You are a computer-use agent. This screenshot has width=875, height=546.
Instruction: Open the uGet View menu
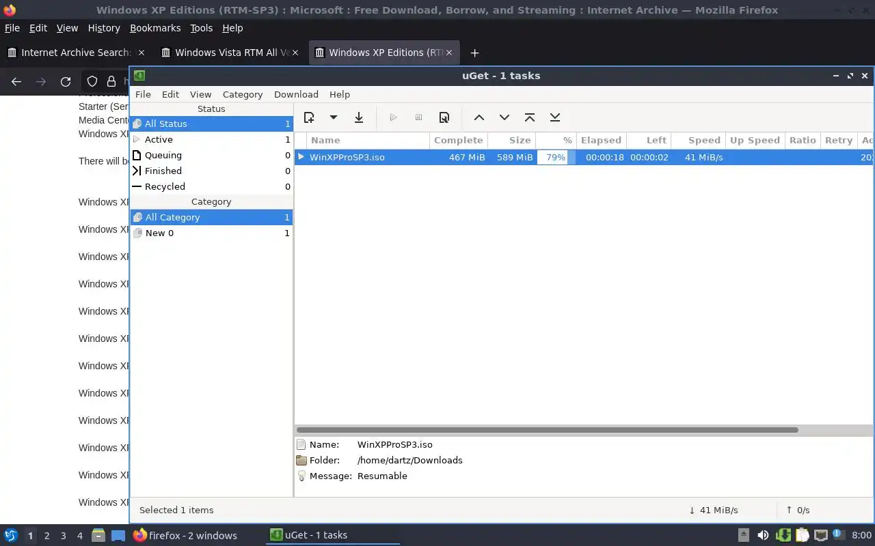[200, 94]
